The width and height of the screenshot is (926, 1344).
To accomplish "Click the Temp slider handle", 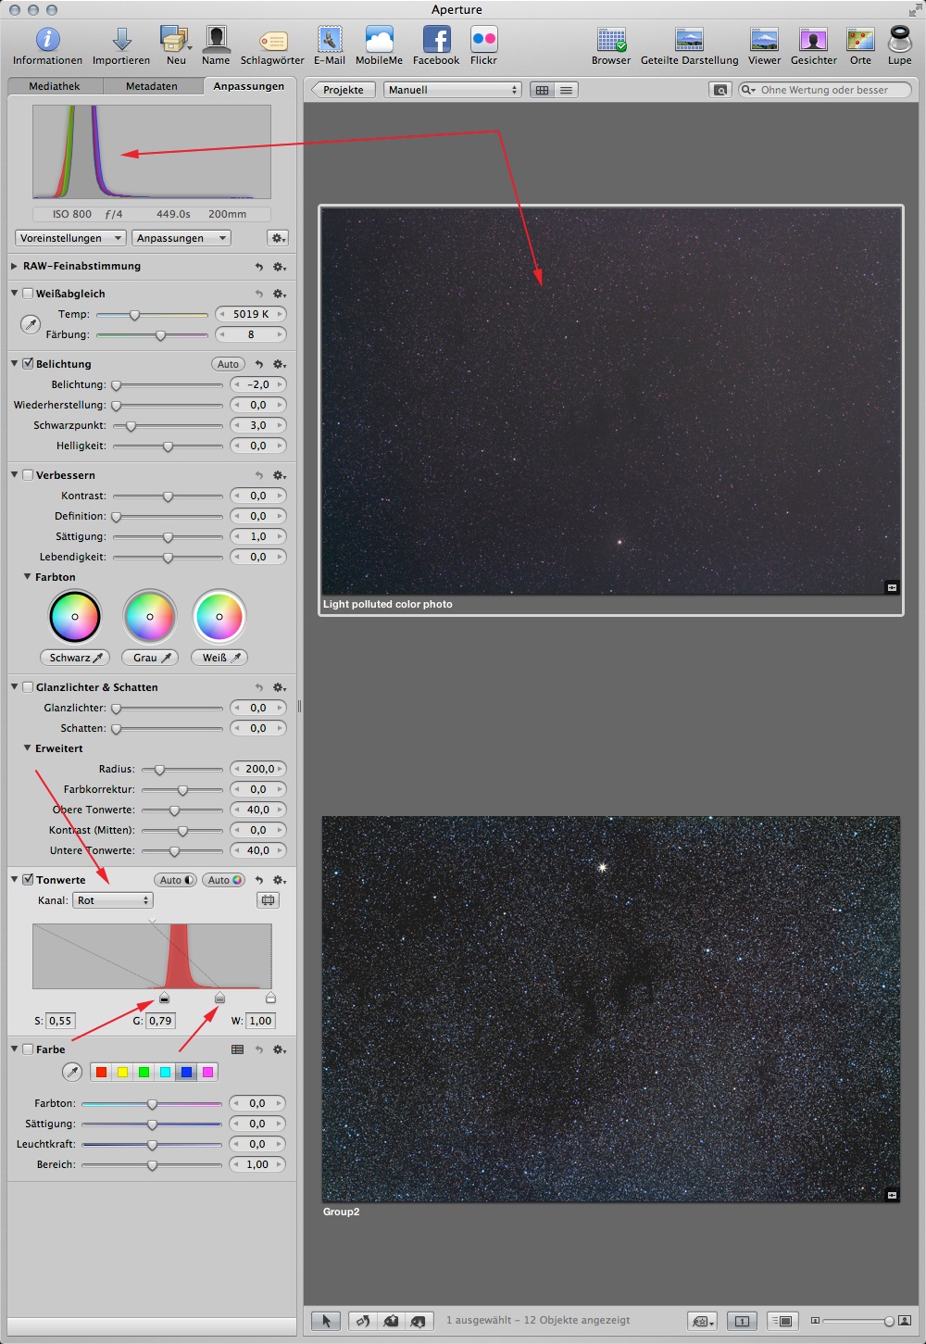I will (134, 315).
